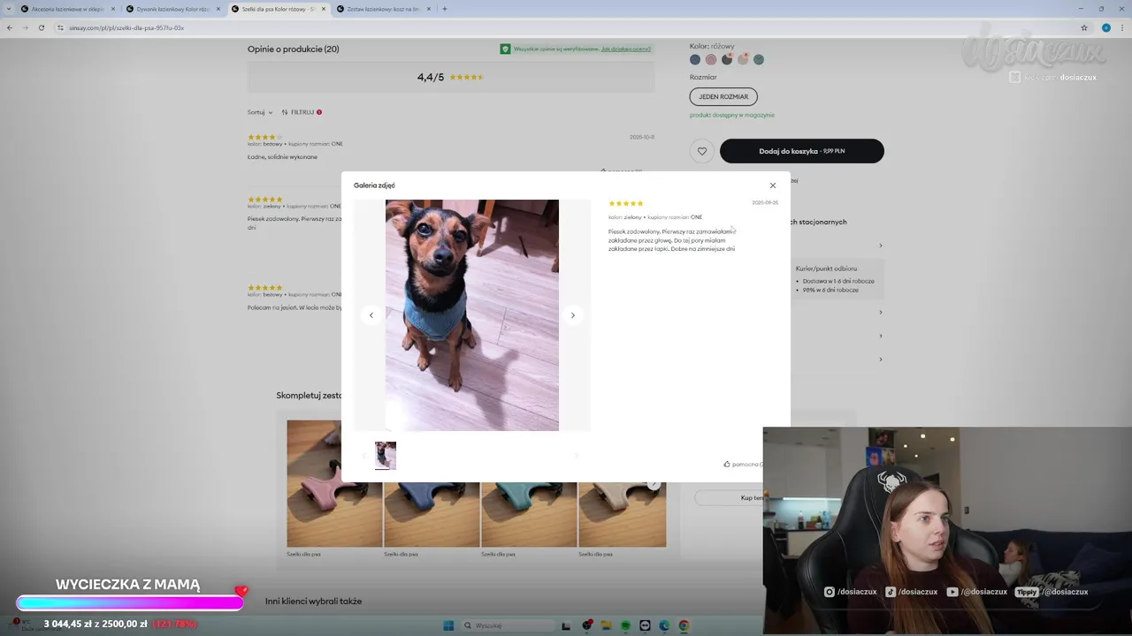
Task: Open the pink Szelki dla psa product card
Action: click(334, 488)
